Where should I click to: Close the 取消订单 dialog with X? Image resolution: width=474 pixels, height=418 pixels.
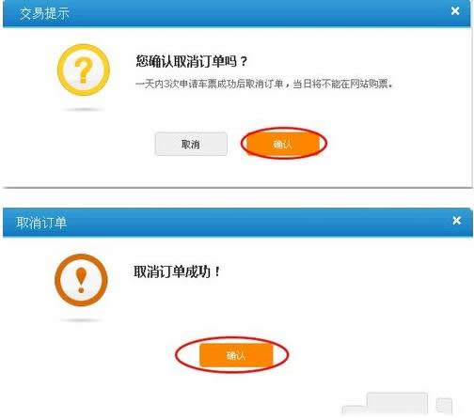tap(457, 221)
